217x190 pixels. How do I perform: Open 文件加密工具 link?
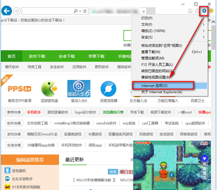click(37, 123)
